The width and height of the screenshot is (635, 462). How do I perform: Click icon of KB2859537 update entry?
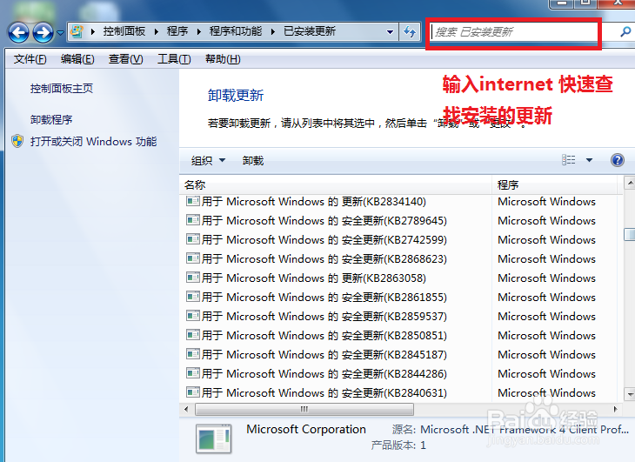(x=193, y=316)
